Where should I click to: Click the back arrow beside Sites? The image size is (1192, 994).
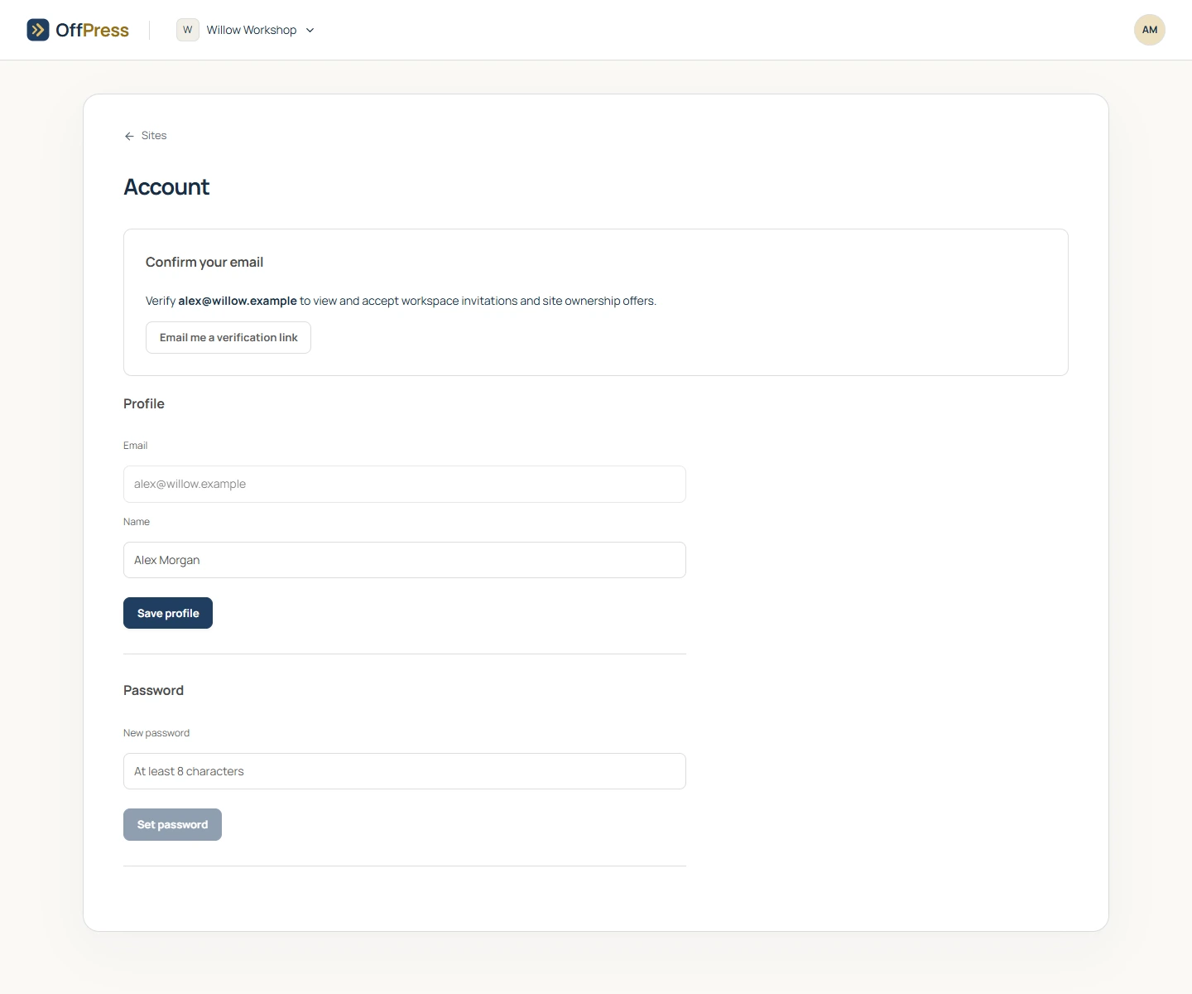[x=129, y=136]
